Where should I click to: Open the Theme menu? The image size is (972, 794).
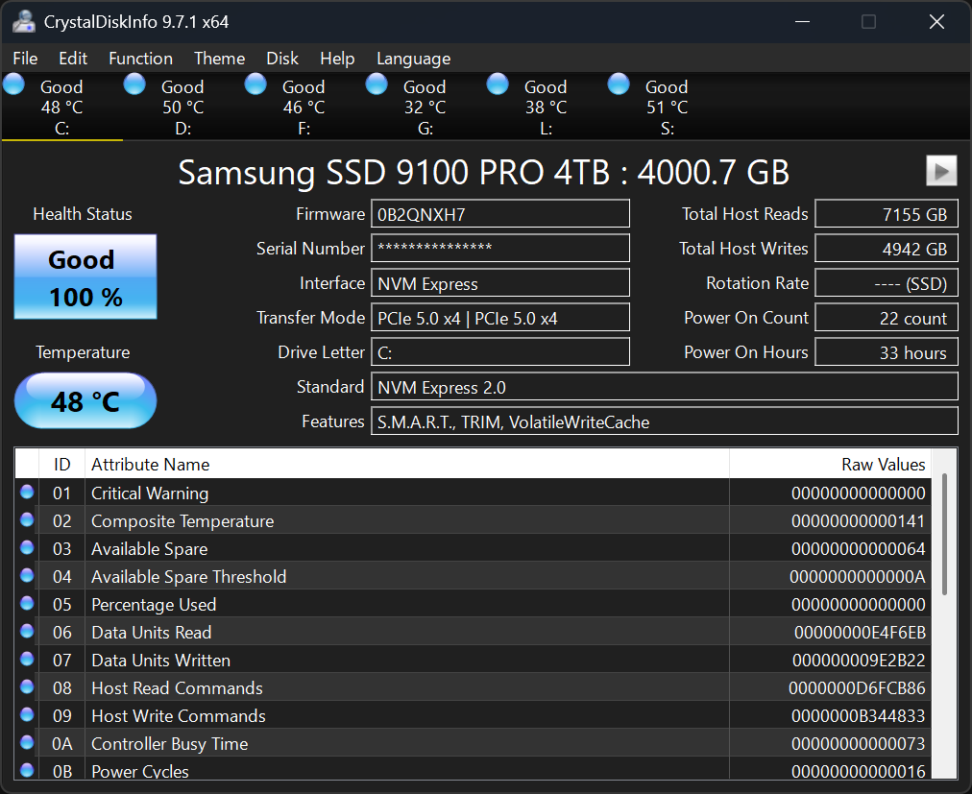[219, 59]
